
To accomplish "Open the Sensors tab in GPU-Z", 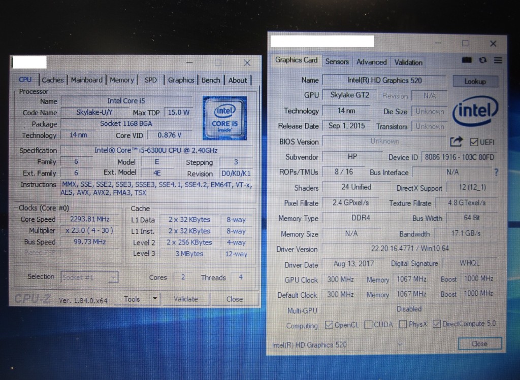I will [x=337, y=61].
